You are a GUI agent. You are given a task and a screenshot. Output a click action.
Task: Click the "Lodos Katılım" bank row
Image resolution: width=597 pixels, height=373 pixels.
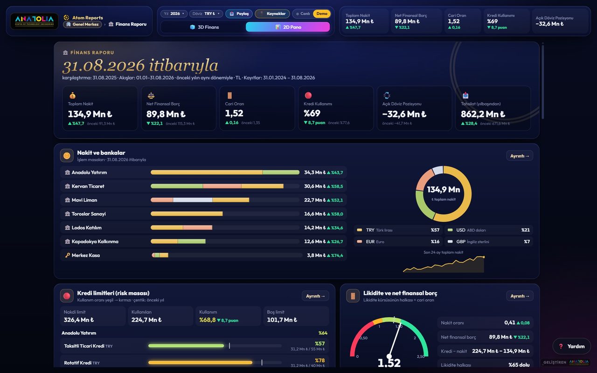[203, 228]
